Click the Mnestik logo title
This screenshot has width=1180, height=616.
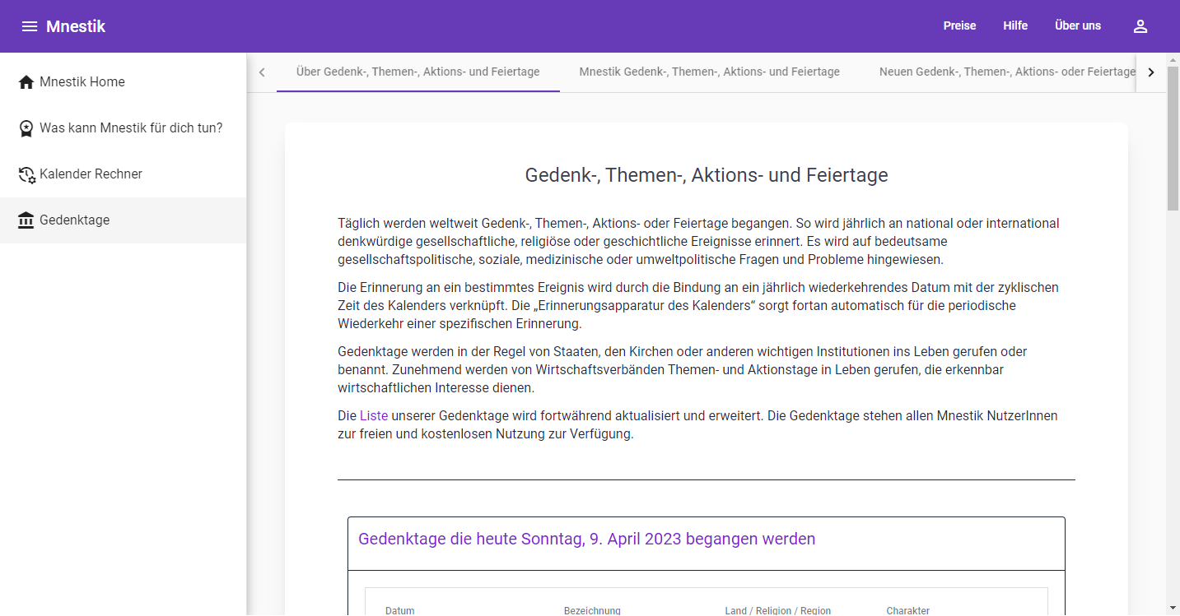[76, 26]
